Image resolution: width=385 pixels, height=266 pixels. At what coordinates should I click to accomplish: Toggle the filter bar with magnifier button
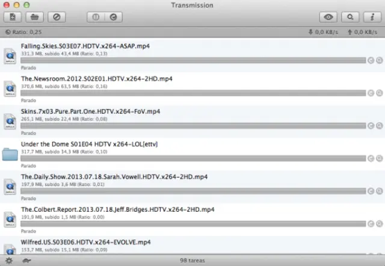pyautogui.click(x=350, y=17)
